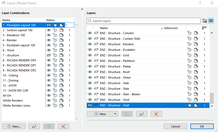Select the 13 - AXON NO CAR combination
Image resolution: width=218 pixels, height=132 pixels.
(15, 90)
